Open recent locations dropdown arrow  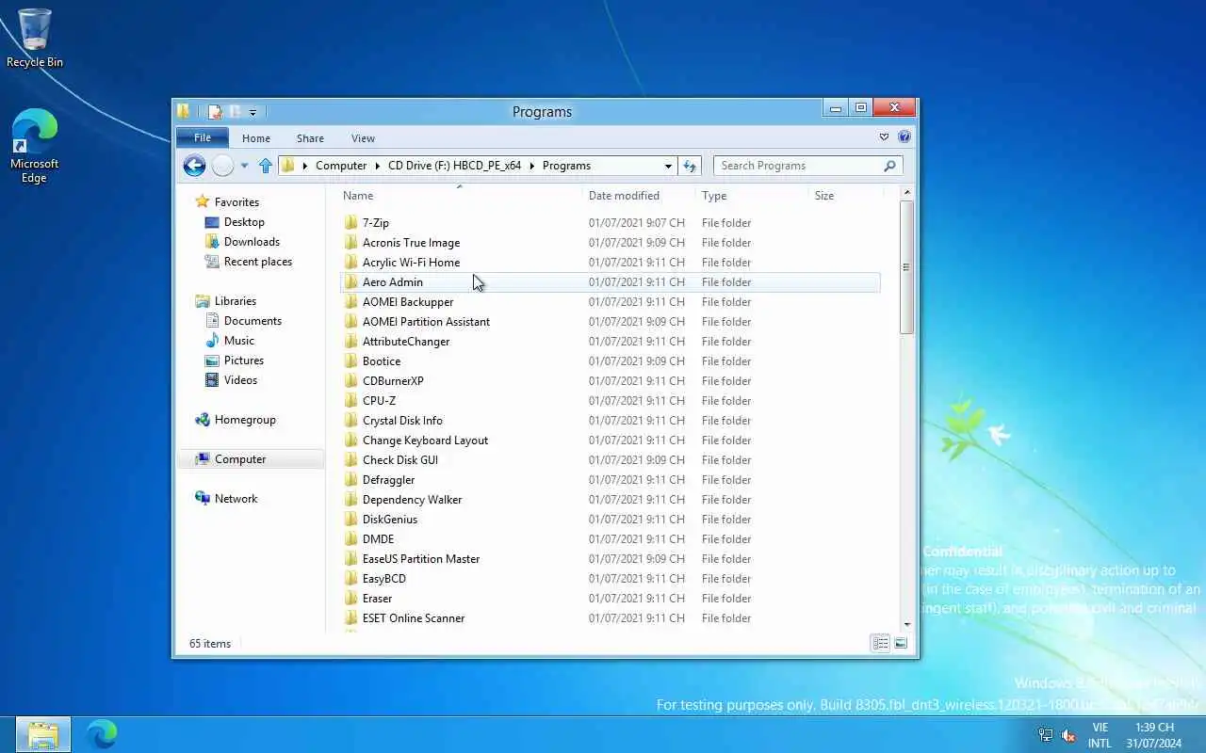pyautogui.click(x=244, y=166)
